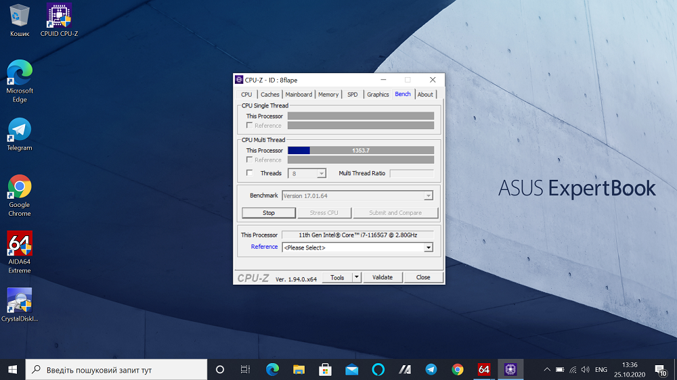Open CrystalDiskInfo desktop shortcut
This screenshot has width=677, height=380.
(x=20, y=305)
